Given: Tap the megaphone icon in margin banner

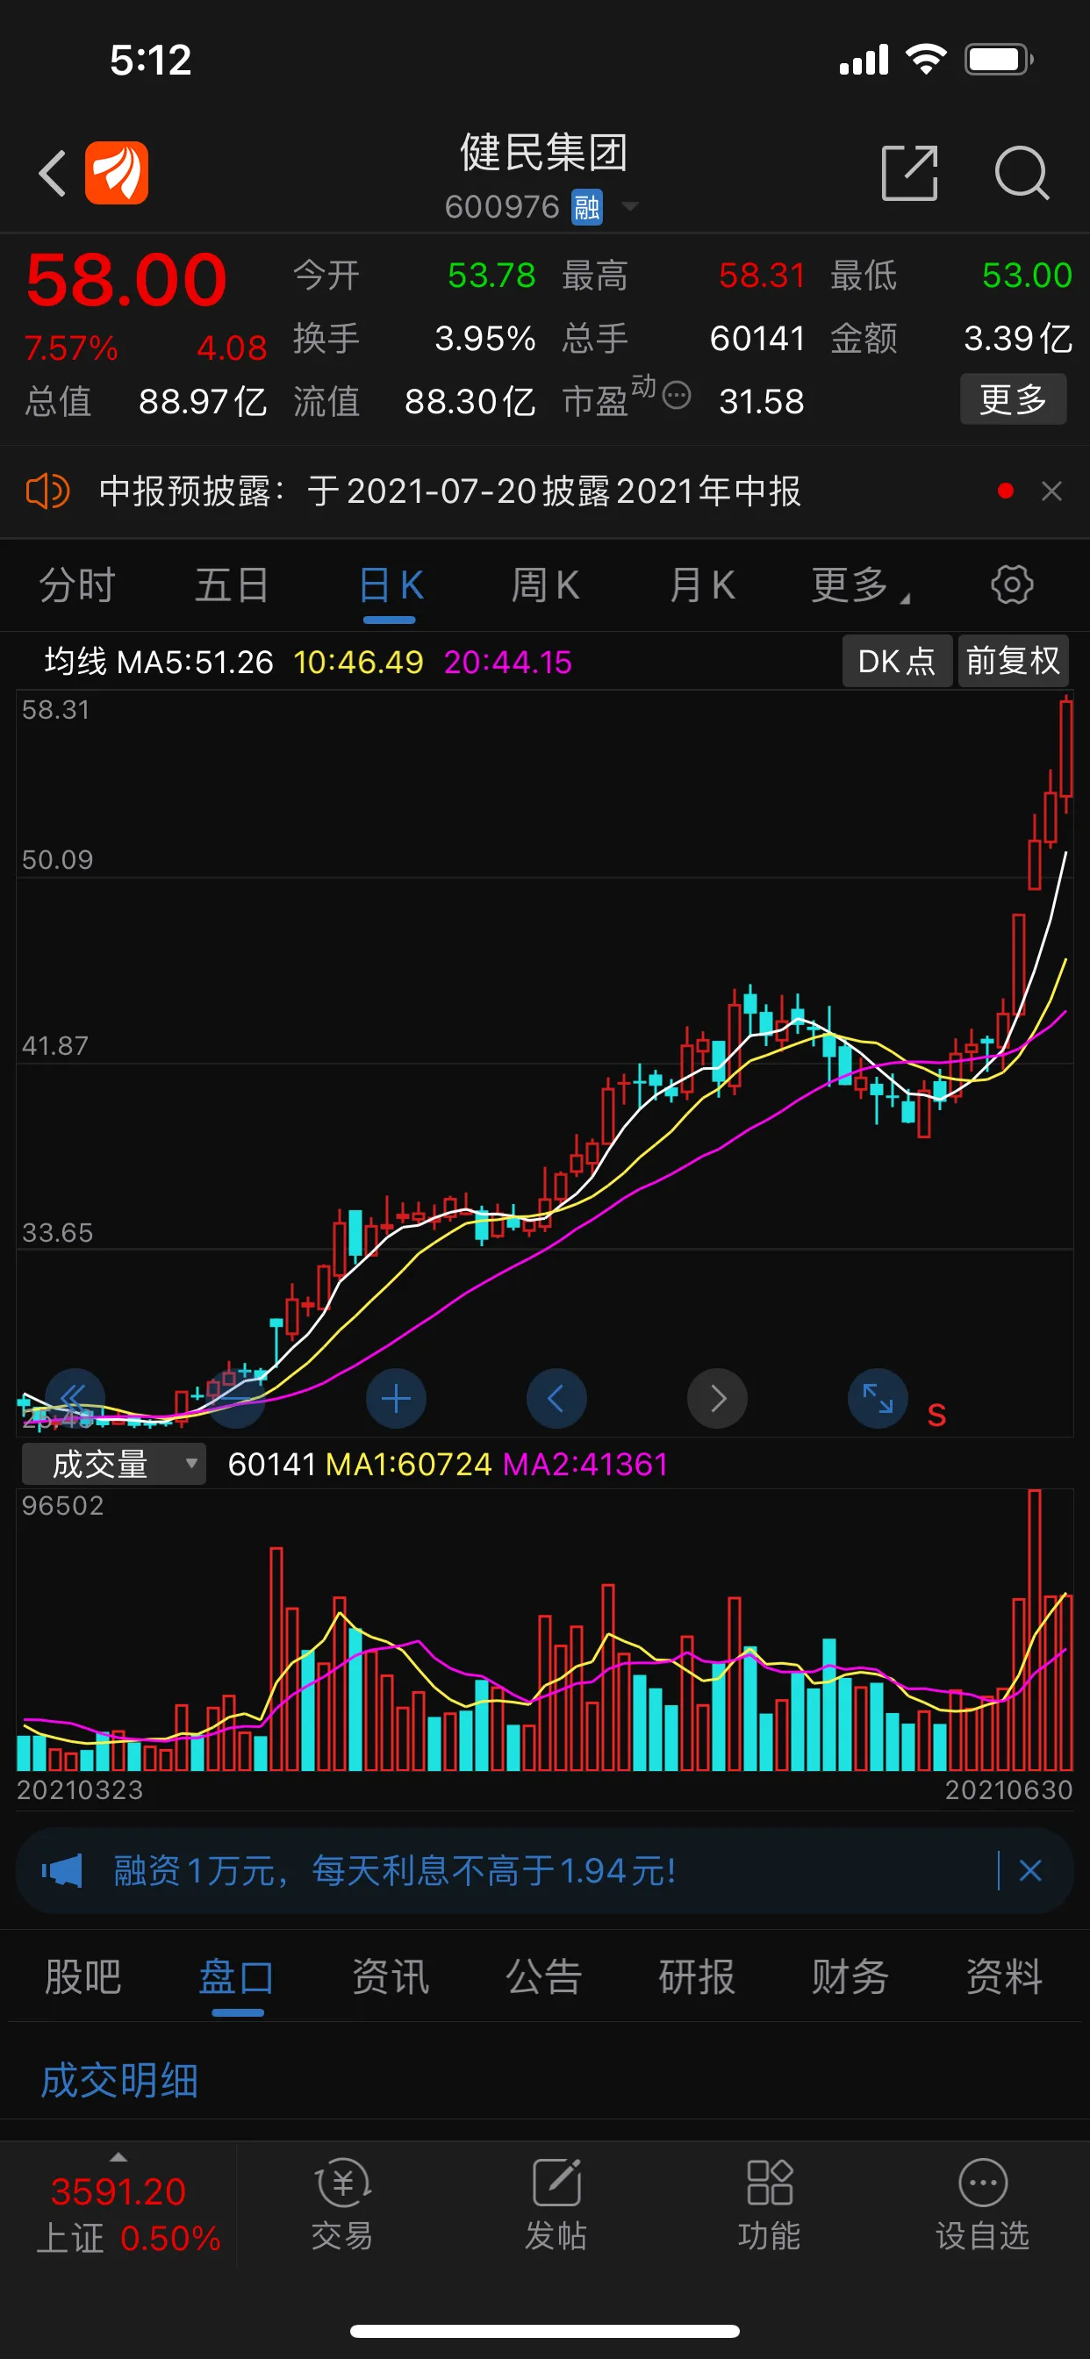Looking at the screenshot, I should click(x=62, y=1871).
